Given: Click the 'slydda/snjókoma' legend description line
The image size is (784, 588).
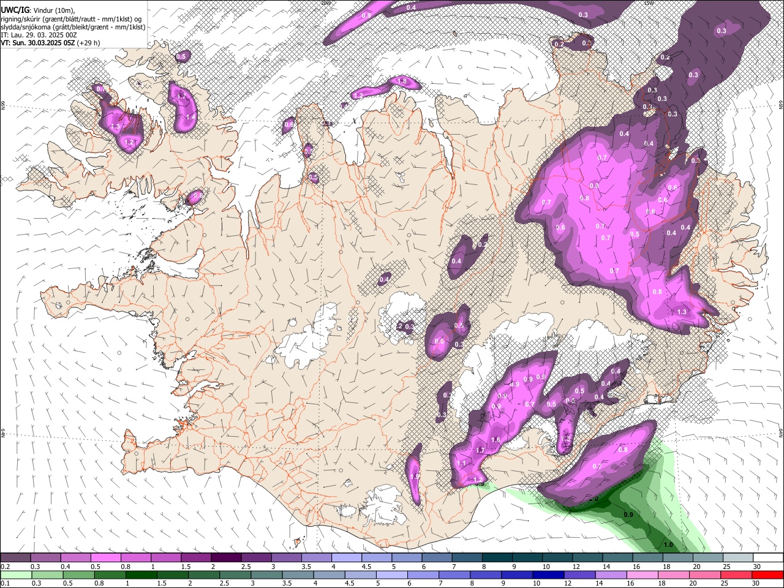Looking at the screenshot, I should [x=73, y=27].
